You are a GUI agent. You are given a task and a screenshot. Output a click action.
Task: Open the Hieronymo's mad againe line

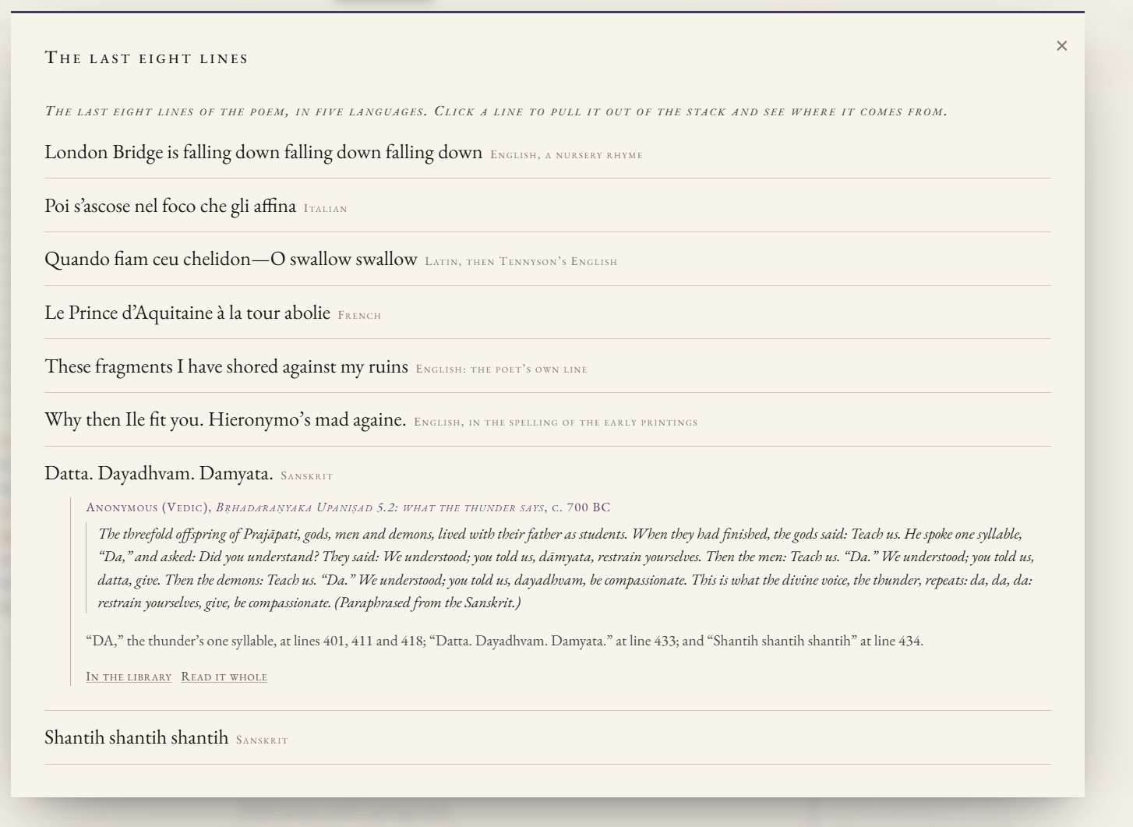547,420
